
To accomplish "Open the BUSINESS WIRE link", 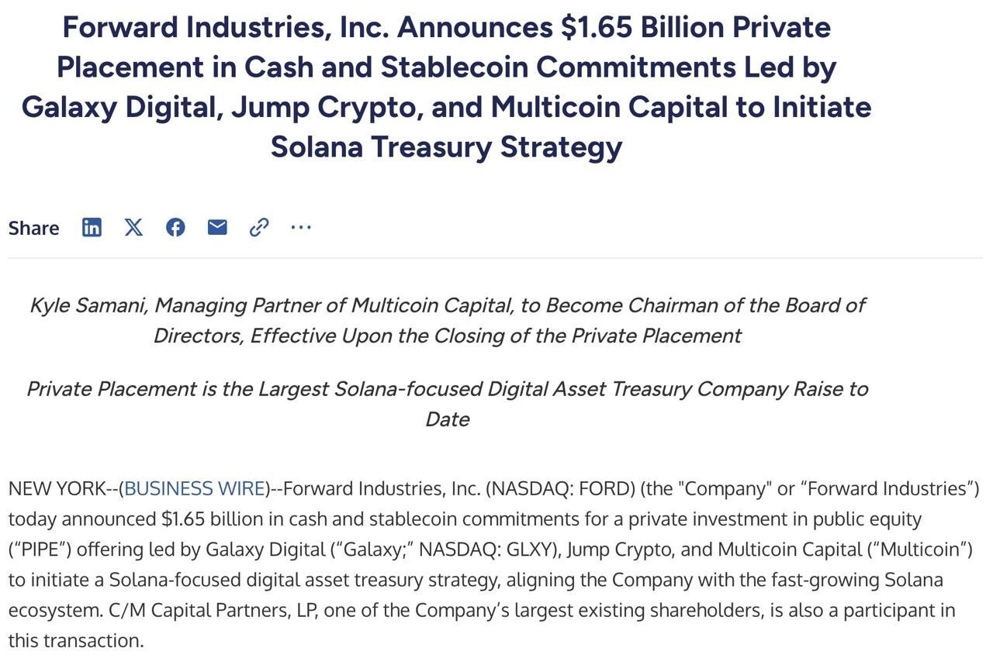I will pyautogui.click(x=194, y=488).
